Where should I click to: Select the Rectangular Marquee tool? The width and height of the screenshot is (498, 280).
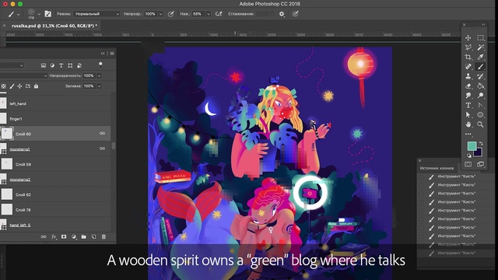tap(481, 38)
